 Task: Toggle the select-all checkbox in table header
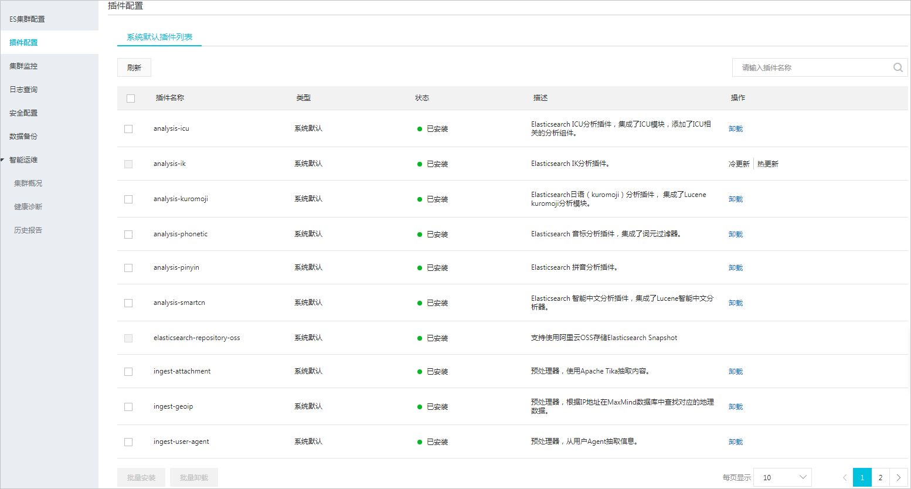pyautogui.click(x=131, y=99)
